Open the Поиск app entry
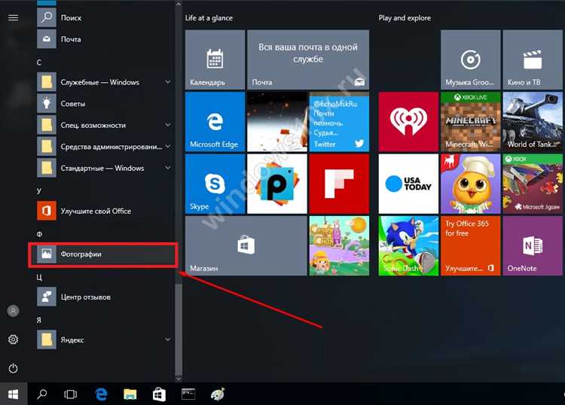This screenshot has width=565, height=405. 104,17
